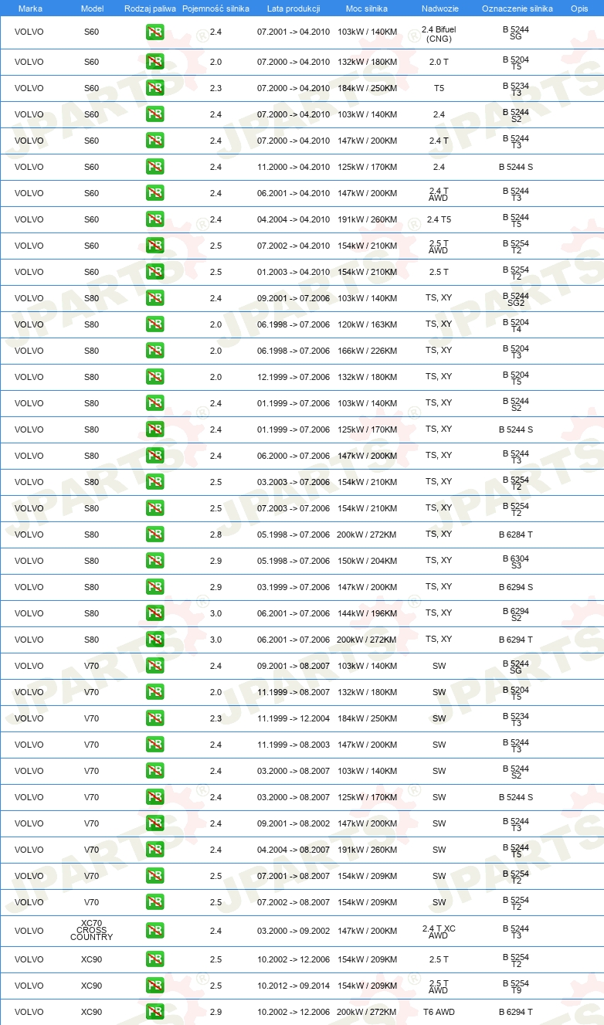The width and height of the screenshot is (604, 1025).
Task: Select the fuel icon for V70 from 07.2001
Action: pyautogui.click(x=154, y=876)
